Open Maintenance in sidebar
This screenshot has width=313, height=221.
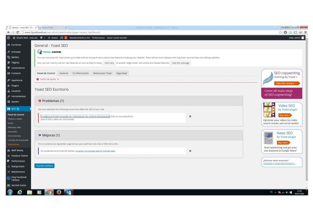point(18,172)
